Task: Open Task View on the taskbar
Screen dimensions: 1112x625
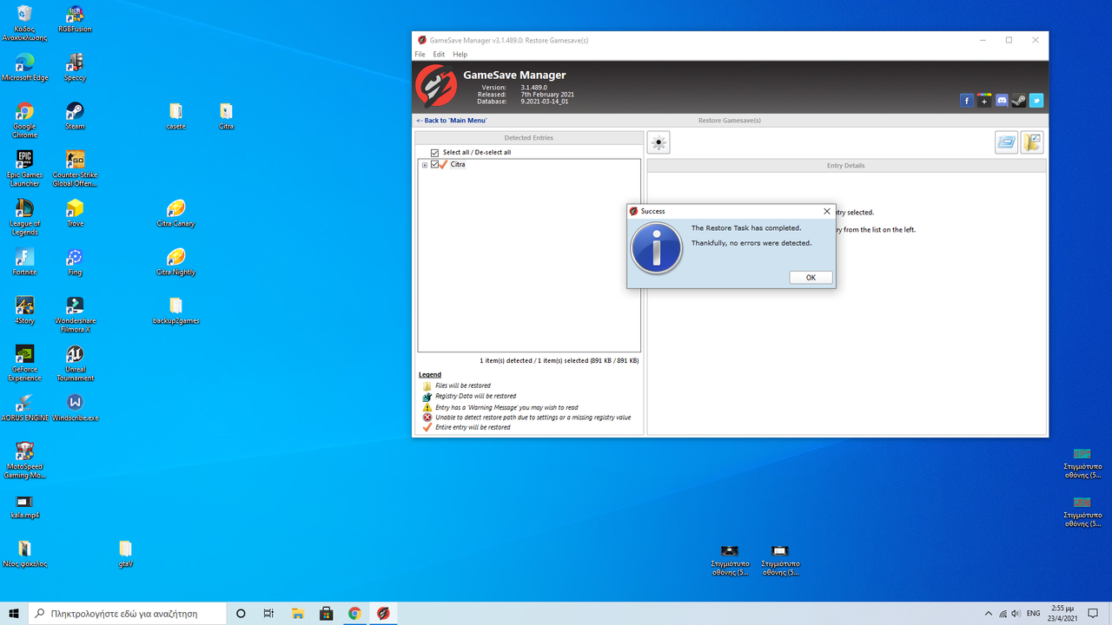Action: tap(268, 613)
